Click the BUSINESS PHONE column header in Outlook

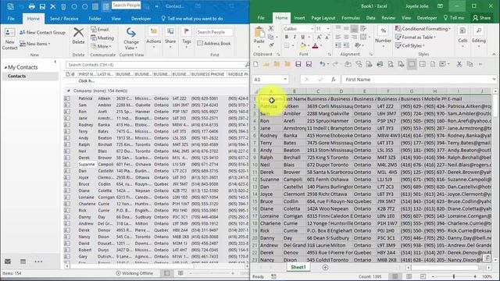[208, 74]
